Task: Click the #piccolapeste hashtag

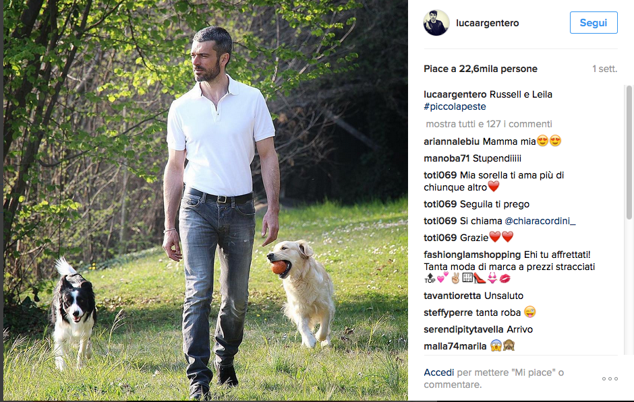Action: [455, 106]
